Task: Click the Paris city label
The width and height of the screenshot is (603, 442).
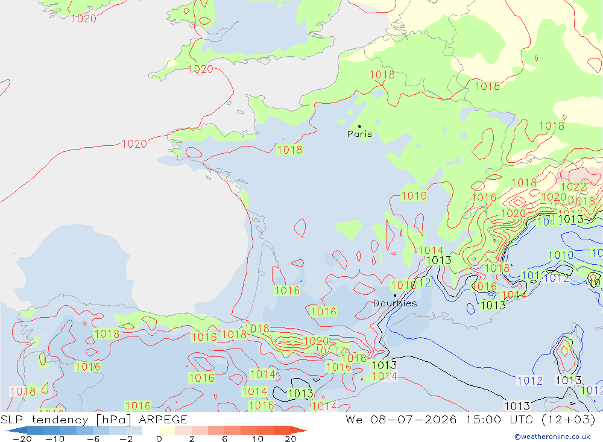Action: 359,134
